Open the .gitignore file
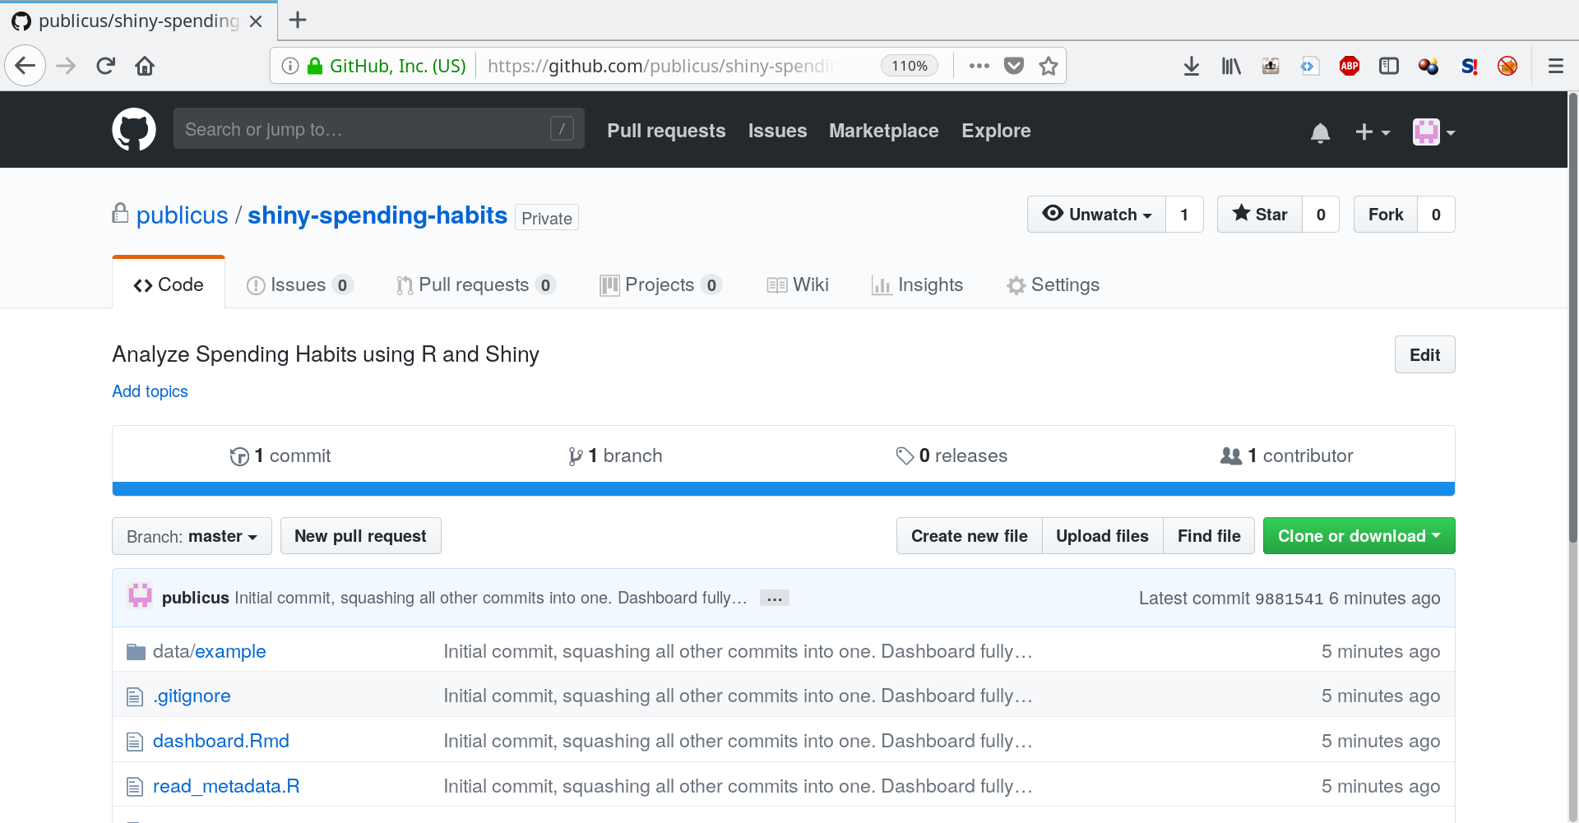Screen dimensions: 1579x823 [192, 696]
